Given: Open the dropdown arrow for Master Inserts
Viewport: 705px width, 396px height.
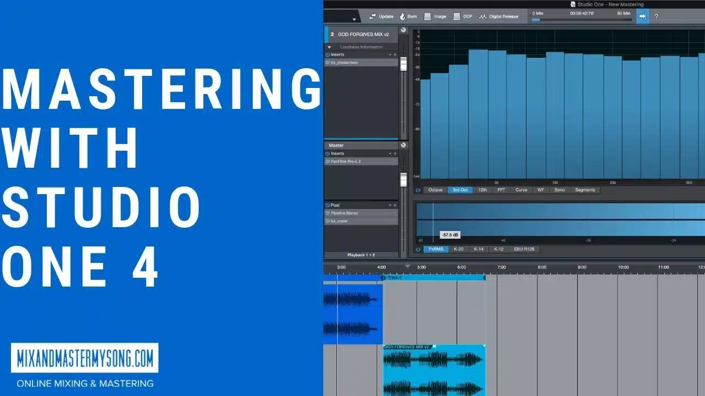Looking at the screenshot, I should (390, 153).
